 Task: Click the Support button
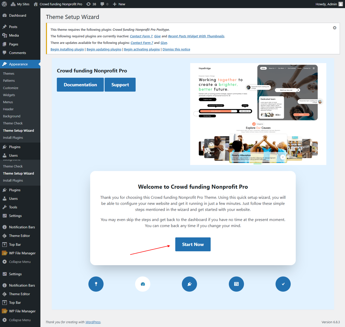click(x=120, y=85)
